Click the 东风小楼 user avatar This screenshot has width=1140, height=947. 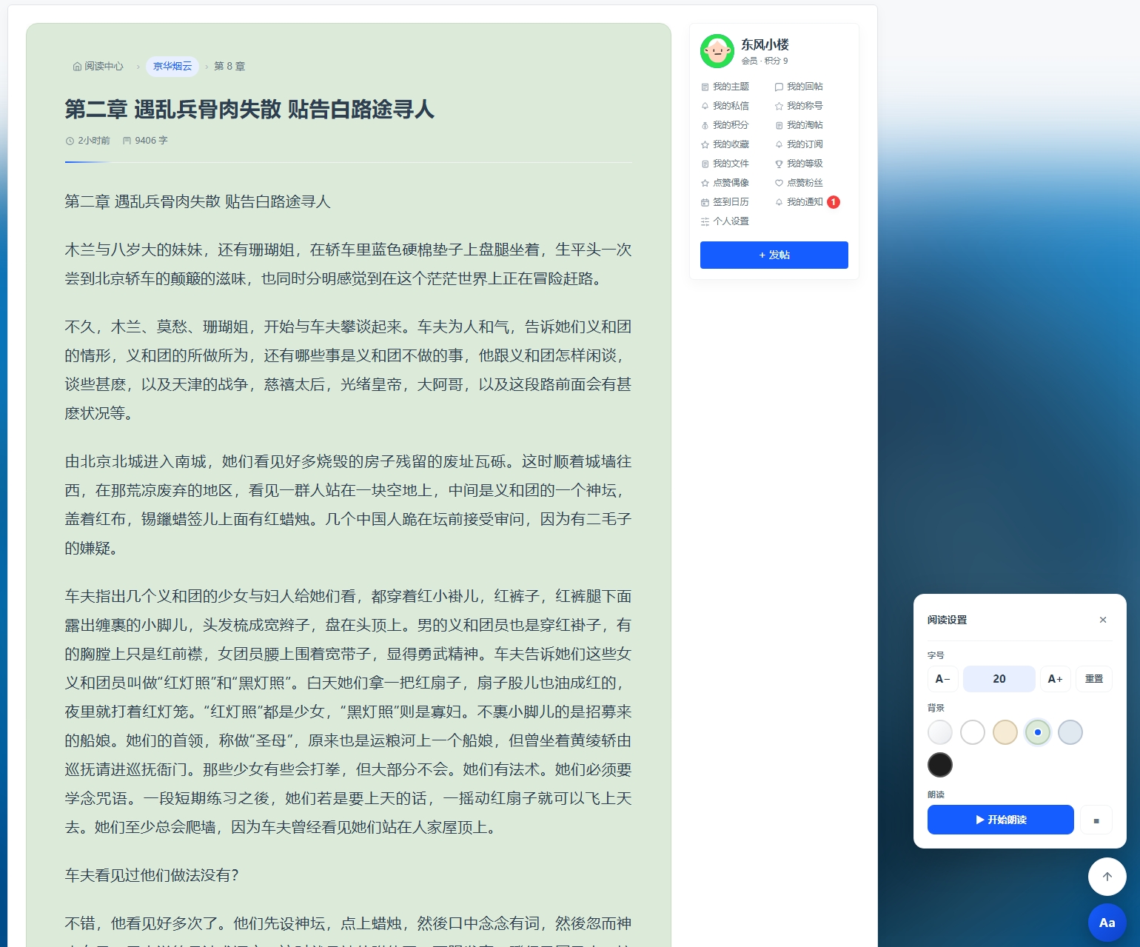coord(717,51)
